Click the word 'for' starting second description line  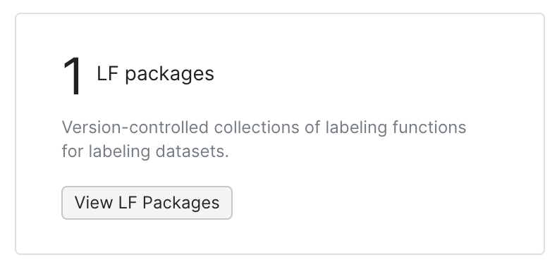coord(73,151)
